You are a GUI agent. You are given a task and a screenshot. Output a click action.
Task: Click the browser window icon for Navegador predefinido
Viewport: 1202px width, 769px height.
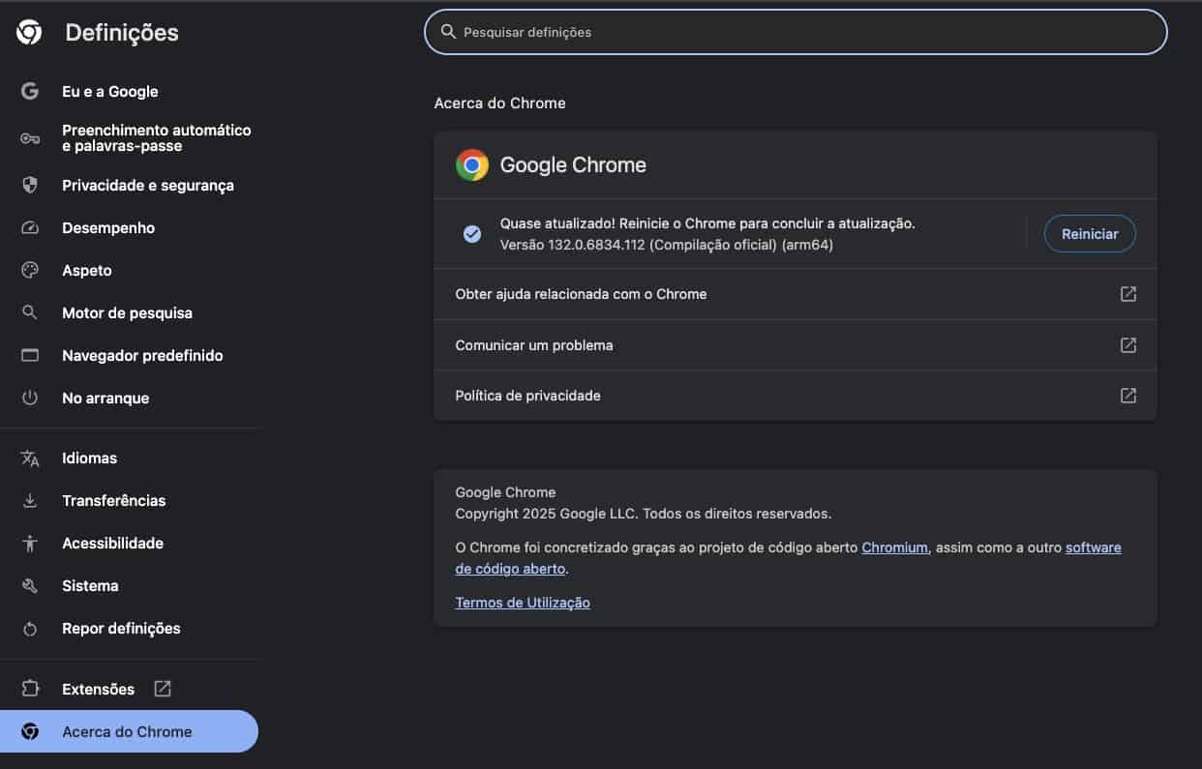click(x=30, y=355)
